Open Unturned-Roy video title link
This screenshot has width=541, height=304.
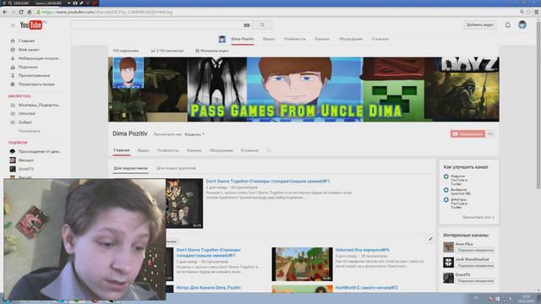(x=363, y=250)
